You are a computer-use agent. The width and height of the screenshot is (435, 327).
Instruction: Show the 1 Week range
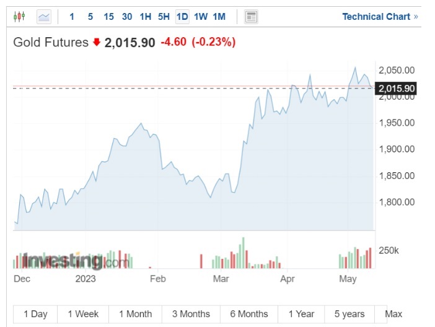(83, 314)
